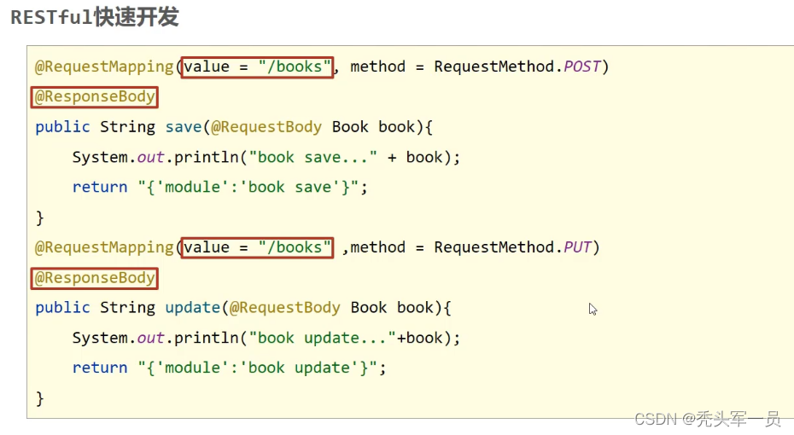This screenshot has height=435, width=794.
Task: Click @RequestBody in the save method signature
Action: point(266,127)
